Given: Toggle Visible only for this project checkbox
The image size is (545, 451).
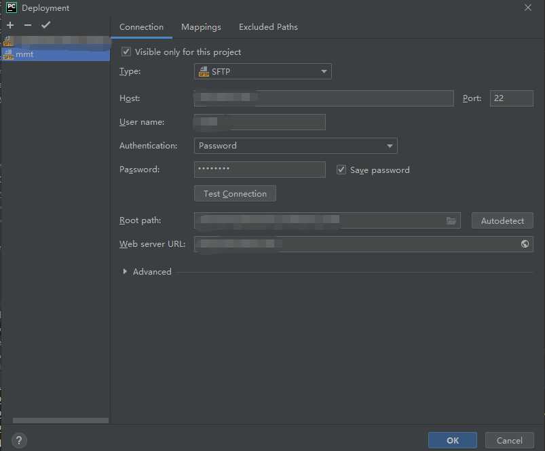Looking at the screenshot, I should (x=126, y=52).
